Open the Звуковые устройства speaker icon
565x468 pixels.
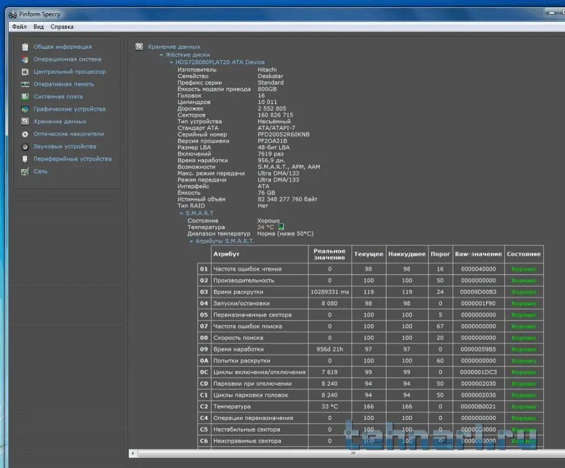pyautogui.click(x=25, y=147)
